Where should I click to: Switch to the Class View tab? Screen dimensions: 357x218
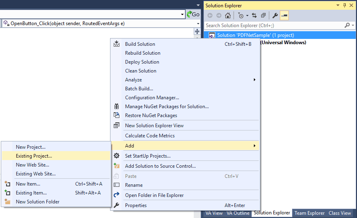[340, 213]
